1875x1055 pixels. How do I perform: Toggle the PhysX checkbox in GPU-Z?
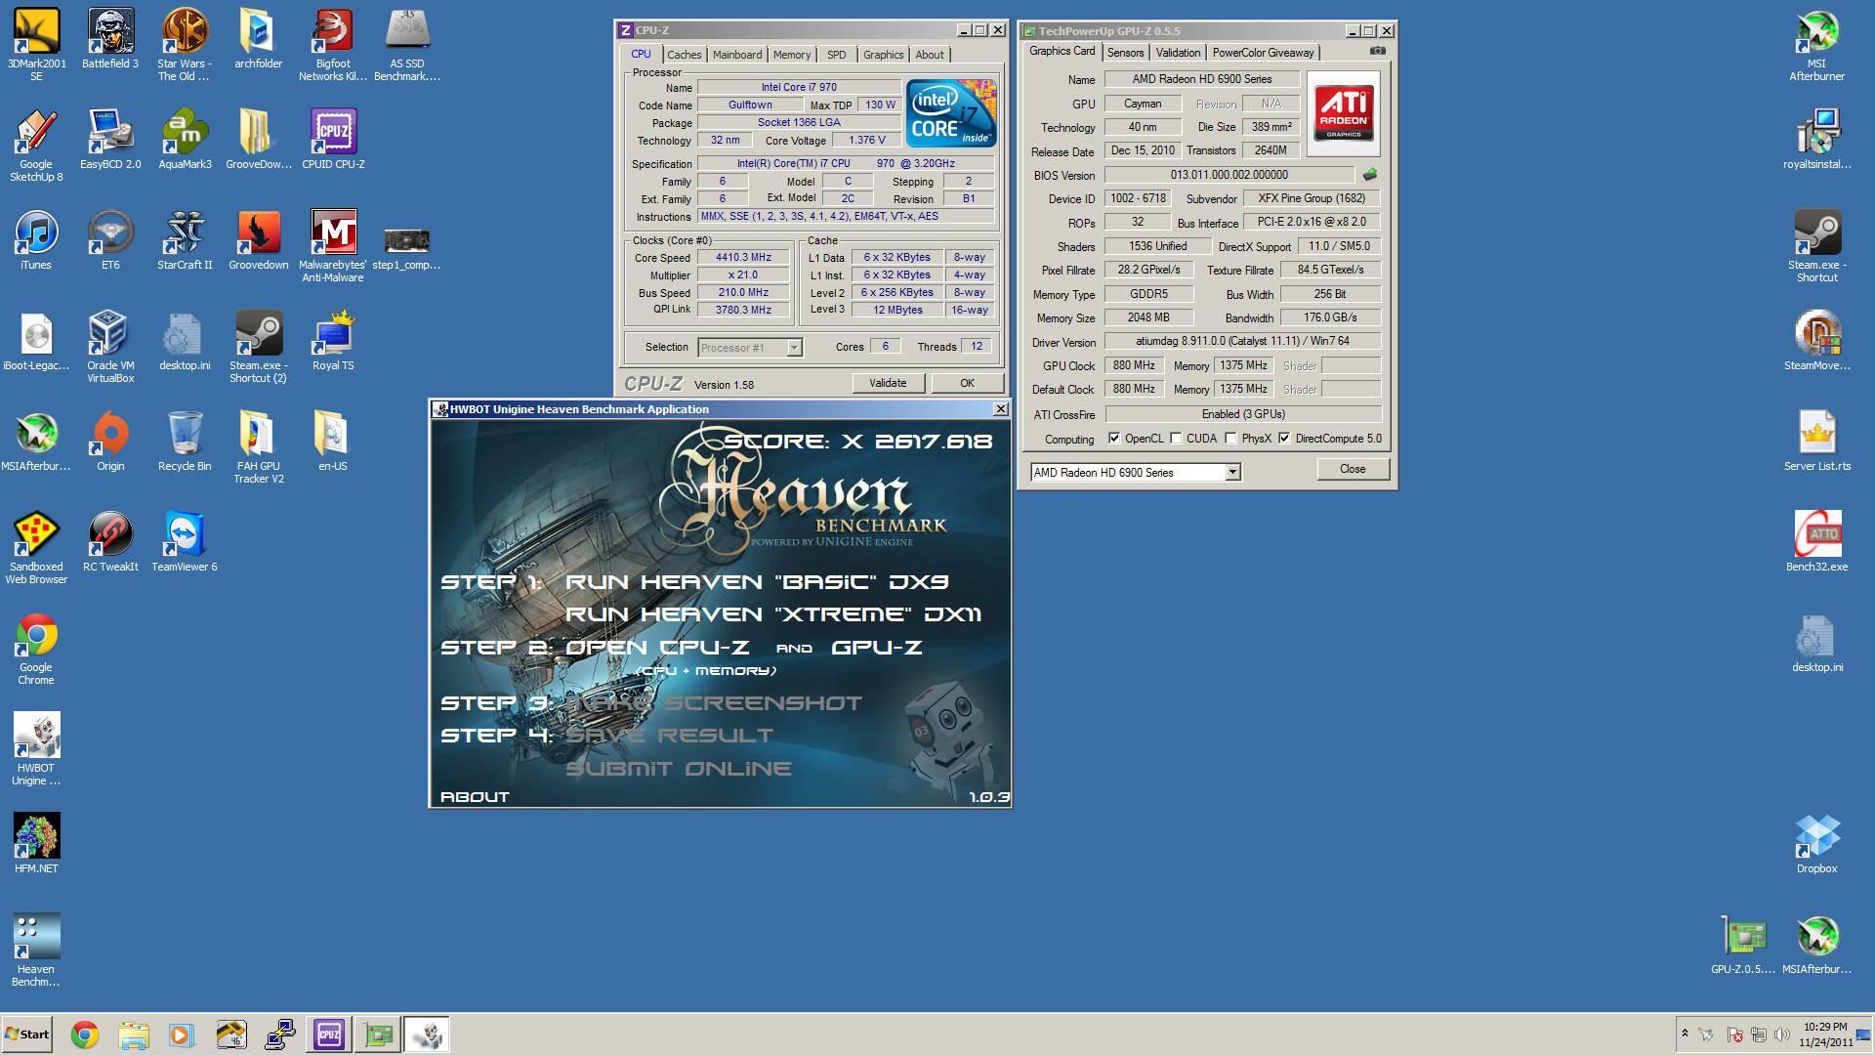pos(1231,439)
